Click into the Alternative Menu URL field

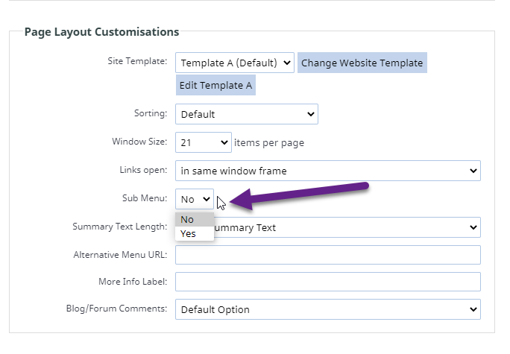[x=327, y=255]
